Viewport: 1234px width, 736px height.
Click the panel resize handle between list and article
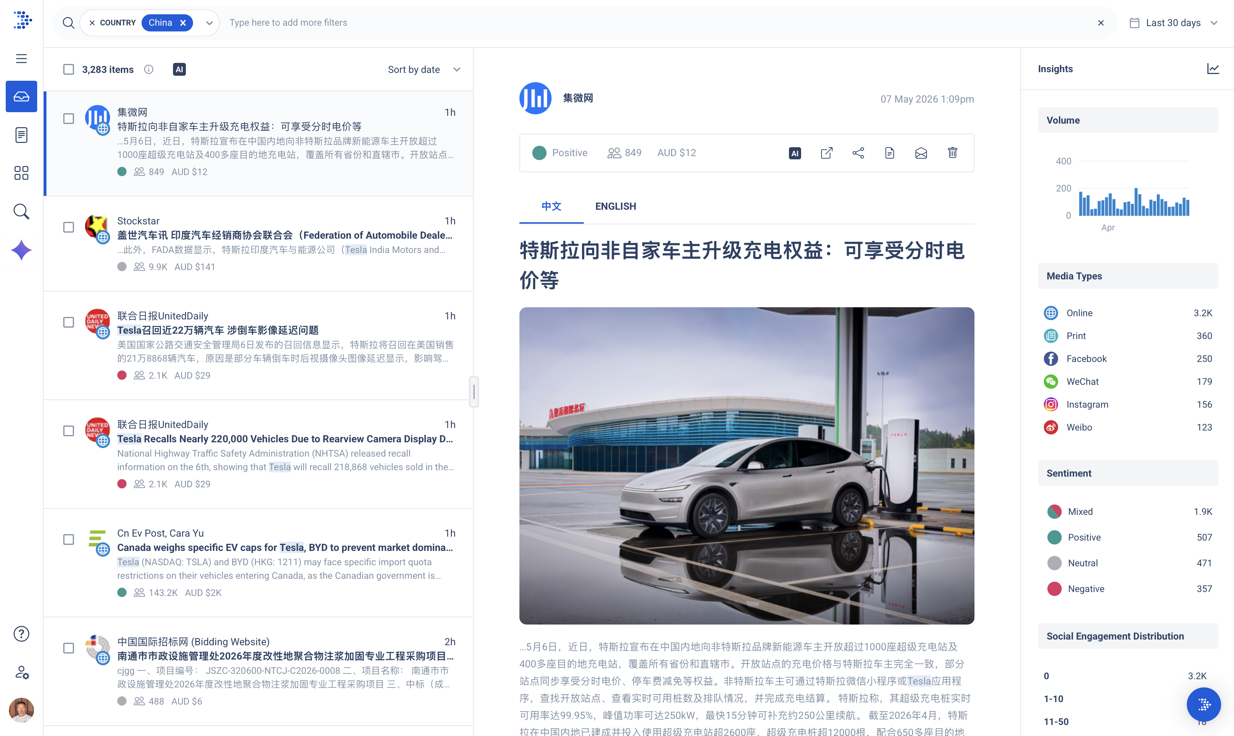[x=474, y=392]
